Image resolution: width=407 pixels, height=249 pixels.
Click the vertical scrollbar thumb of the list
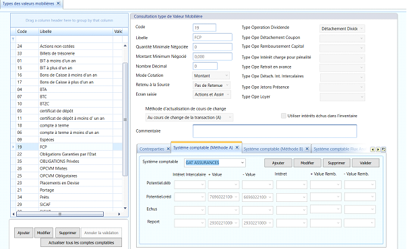125,119
